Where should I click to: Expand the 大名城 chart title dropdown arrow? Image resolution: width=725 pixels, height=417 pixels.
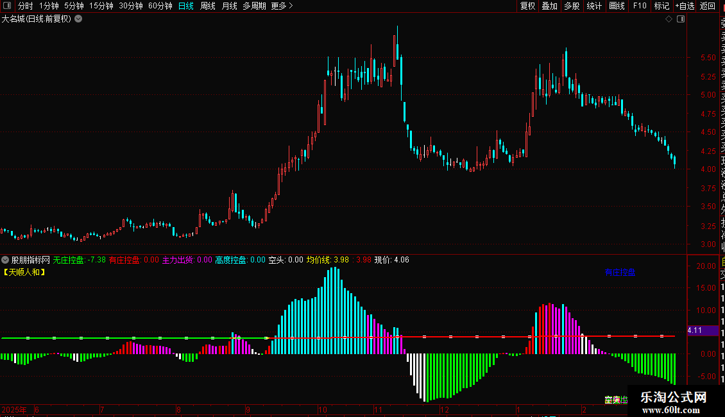(79, 19)
